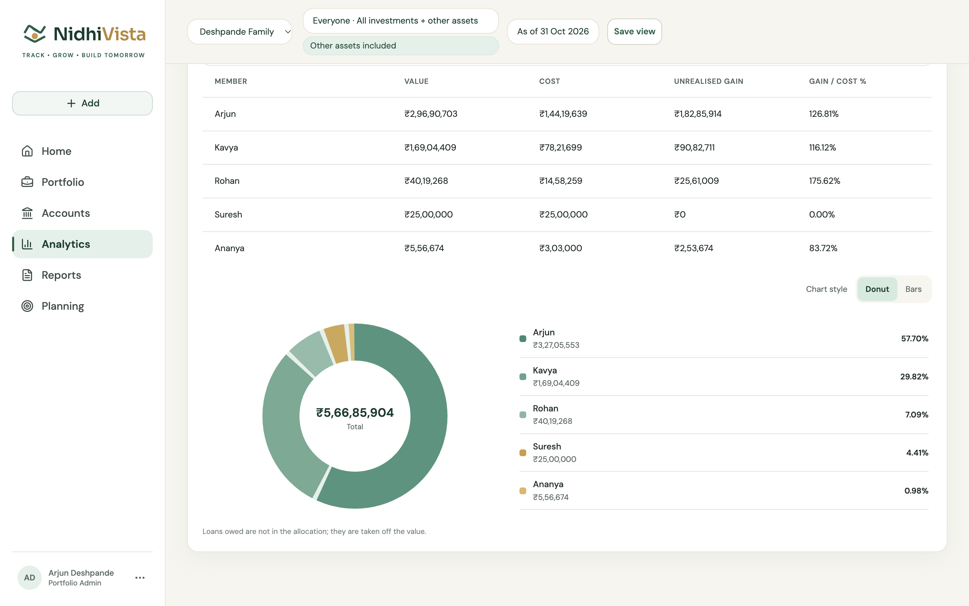Click Rohan's light green legend swatch
The width and height of the screenshot is (969, 606).
pyautogui.click(x=523, y=415)
